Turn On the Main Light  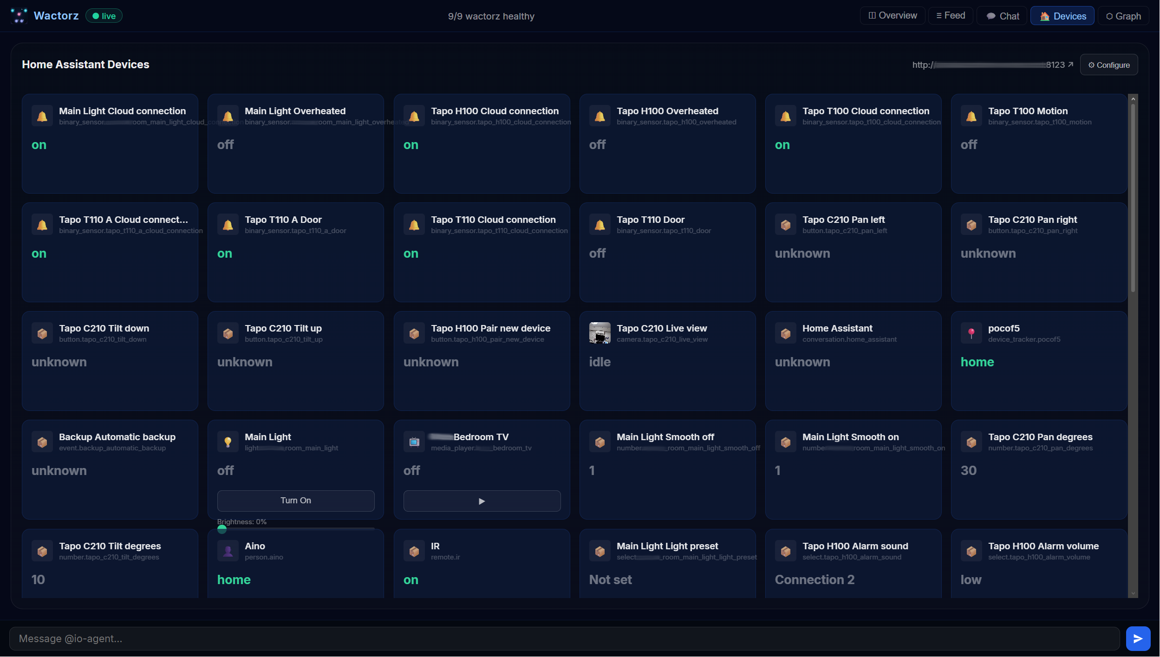[x=295, y=501]
